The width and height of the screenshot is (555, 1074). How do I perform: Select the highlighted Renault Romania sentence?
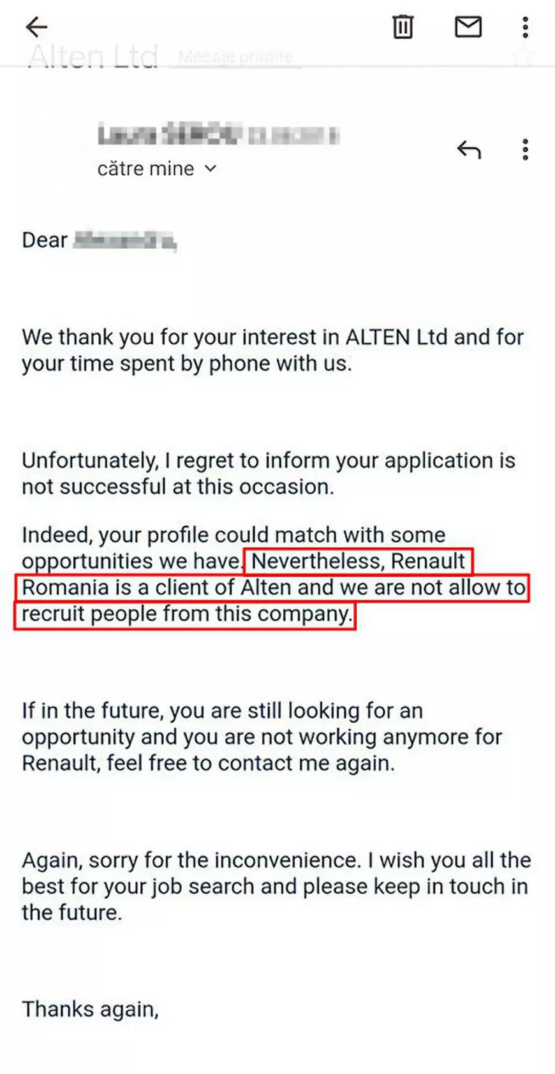click(x=274, y=587)
